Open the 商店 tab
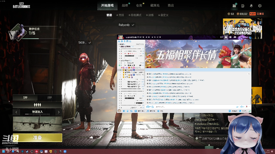 [x=170, y=5]
